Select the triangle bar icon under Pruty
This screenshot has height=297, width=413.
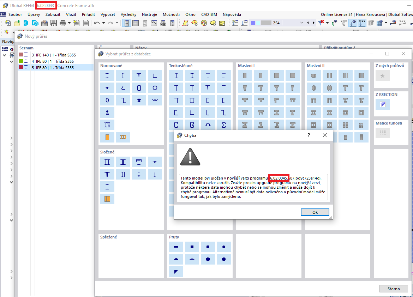click(176, 272)
